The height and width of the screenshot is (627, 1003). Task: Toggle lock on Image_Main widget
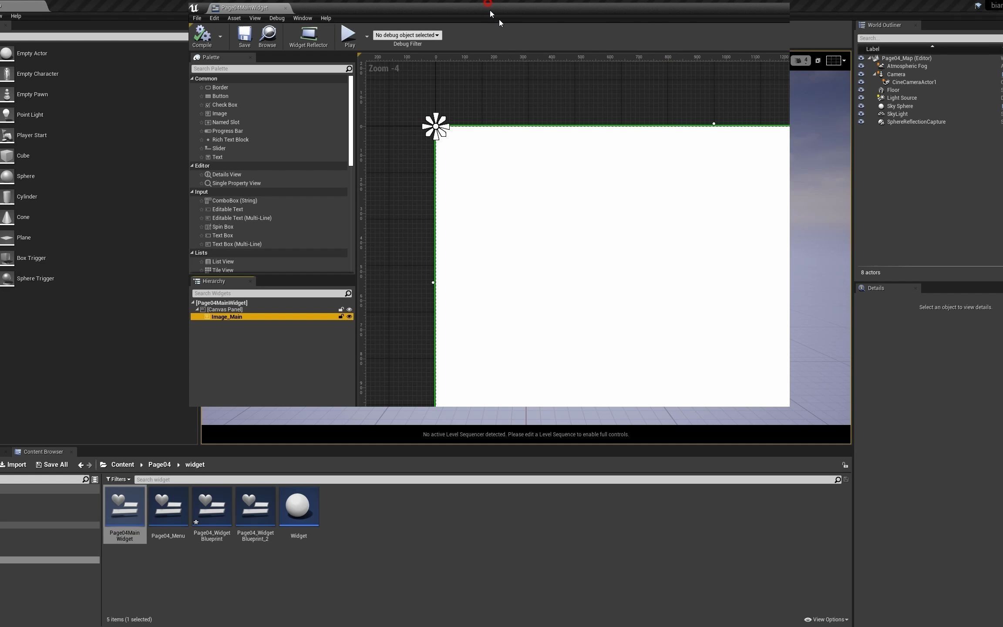click(x=341, y=317)
